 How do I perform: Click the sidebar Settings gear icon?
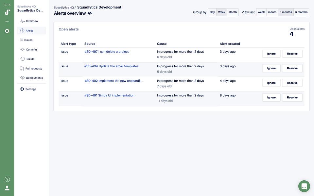[x=22, y=89]
